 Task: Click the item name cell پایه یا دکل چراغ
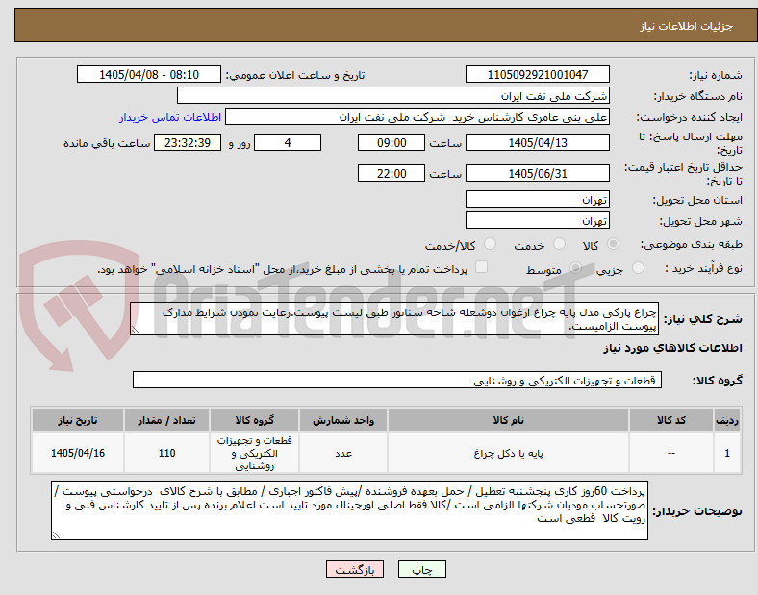tap(508, 453)
